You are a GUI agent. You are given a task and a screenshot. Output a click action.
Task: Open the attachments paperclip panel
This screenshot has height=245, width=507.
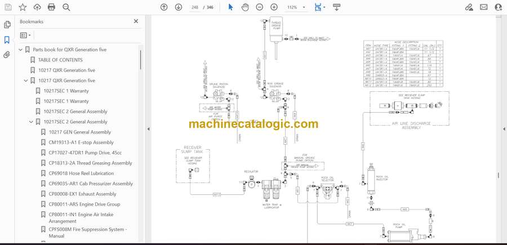tap(7, 55)
